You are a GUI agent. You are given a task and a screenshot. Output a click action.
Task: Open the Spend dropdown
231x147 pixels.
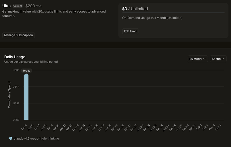pos(218,59)
